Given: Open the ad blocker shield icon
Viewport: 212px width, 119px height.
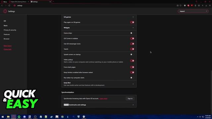Looking at the screenshot, I should pyautogui.click(x=185, y=6).
